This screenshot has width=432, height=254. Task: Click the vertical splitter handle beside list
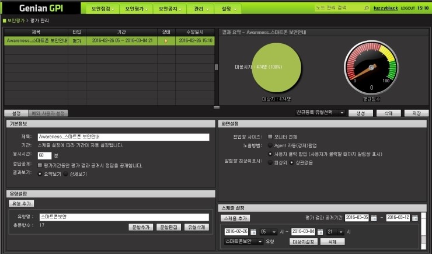216,67
